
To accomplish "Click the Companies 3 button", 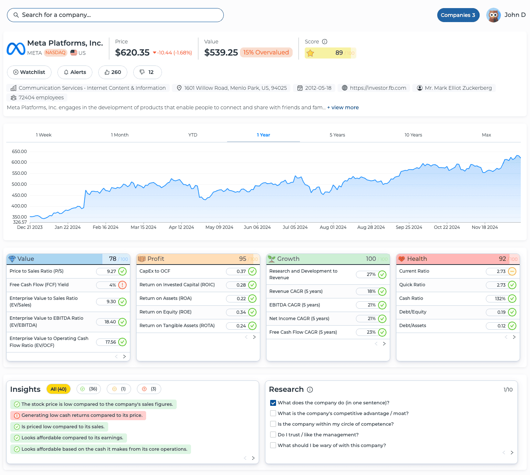I will coord(458,15).
